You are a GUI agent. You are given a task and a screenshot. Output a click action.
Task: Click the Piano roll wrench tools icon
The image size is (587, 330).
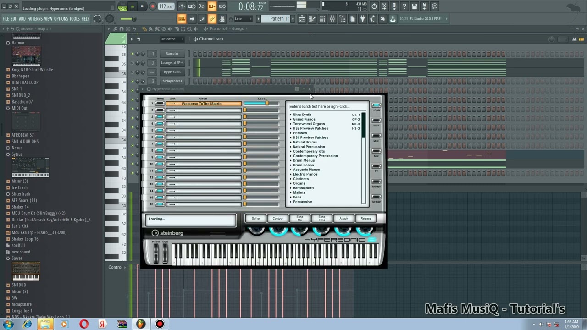[x=115, y=29]
